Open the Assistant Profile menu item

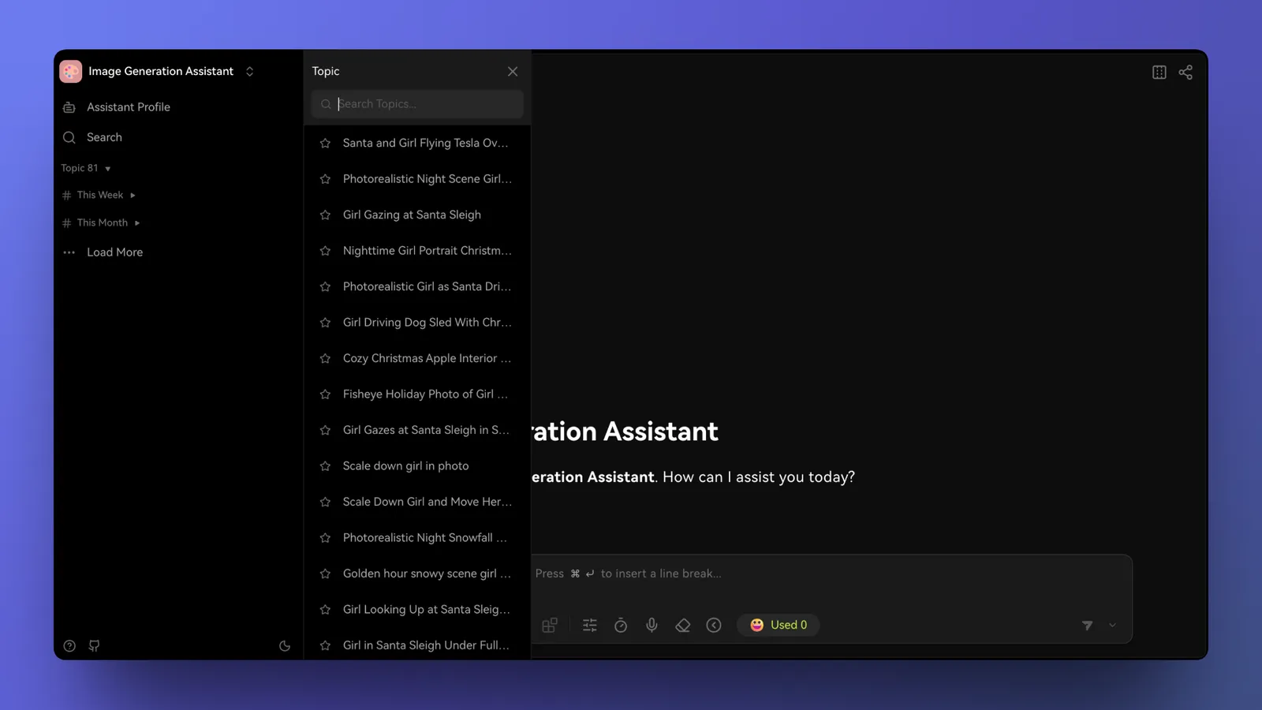(129, 106)
